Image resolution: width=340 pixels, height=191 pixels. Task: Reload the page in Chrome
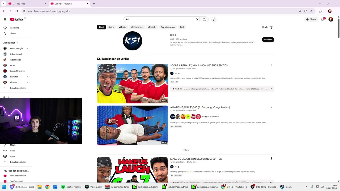(17, 11)
